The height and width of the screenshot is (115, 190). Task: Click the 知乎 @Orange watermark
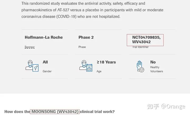point(166,107)
